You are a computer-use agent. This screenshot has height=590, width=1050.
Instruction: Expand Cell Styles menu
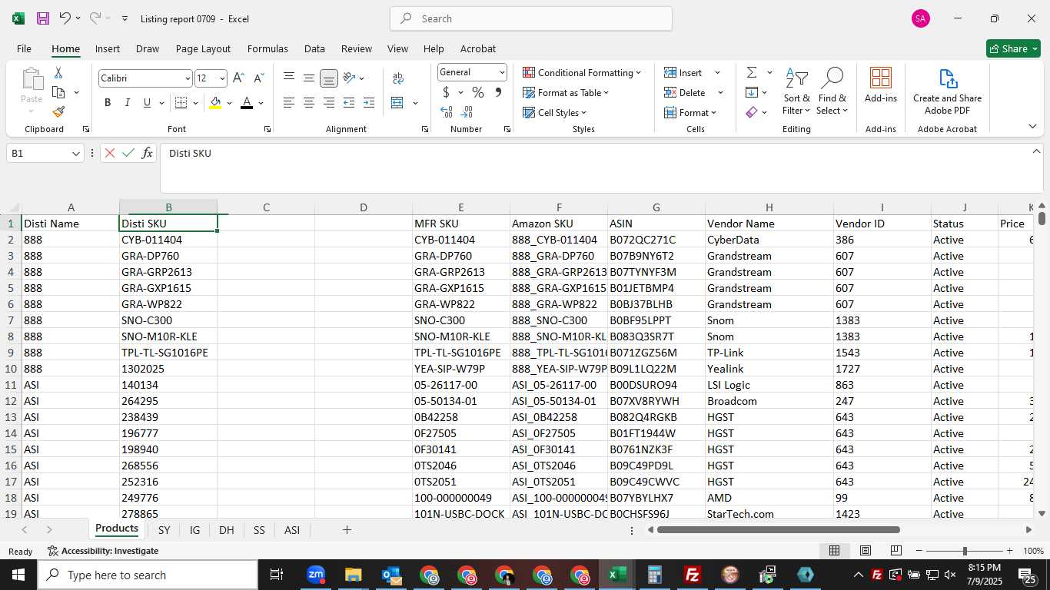pyautogui.click(x=555, y=112)
